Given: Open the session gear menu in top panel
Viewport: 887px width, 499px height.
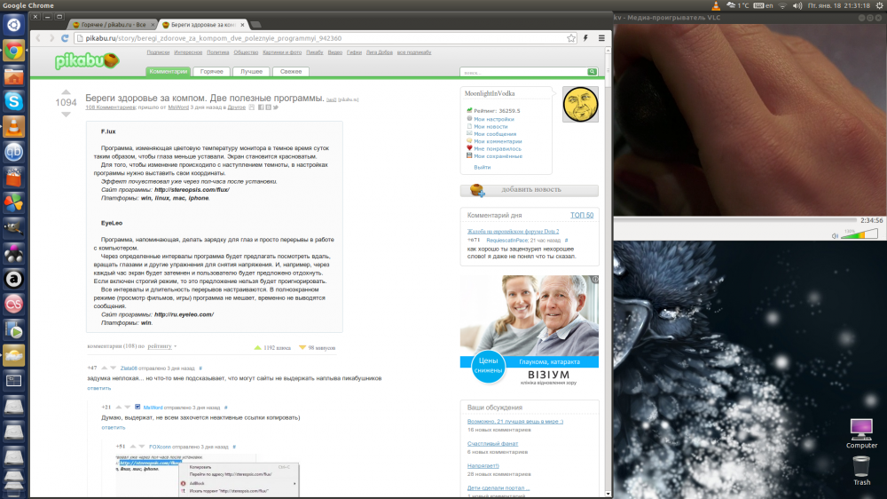Looking at the screenshot, I should 879,5.
